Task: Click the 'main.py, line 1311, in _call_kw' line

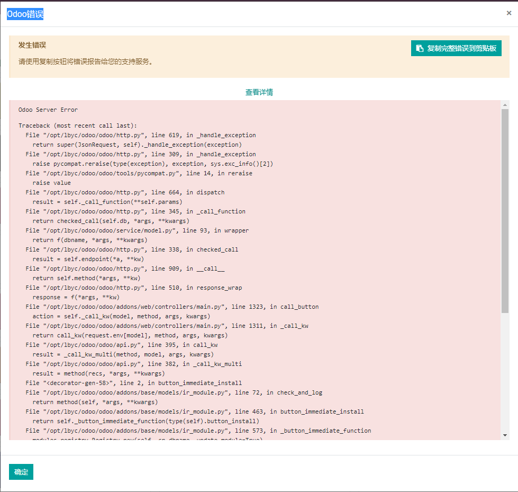Action: click(167, 326)
